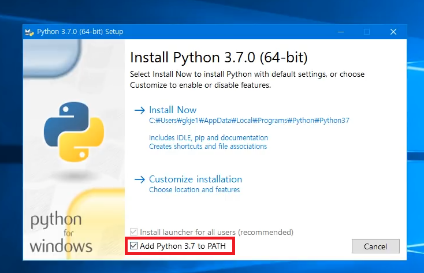
Task: Click the "python for windows" branding text
Action: tap(60, 234)
